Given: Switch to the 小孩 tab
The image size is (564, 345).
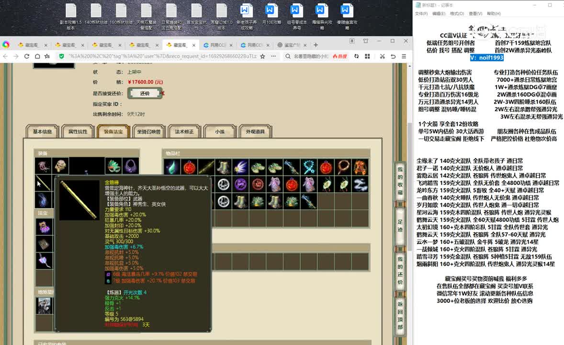Looking at the screenshot, I should pos(220,131).
